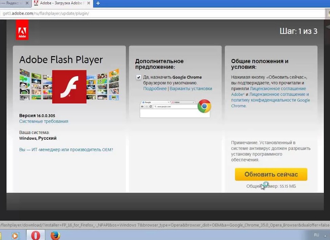This screenshot has height=240, width=330.
Task: Click the Windows, Русский system text
Action: (38, 138)
